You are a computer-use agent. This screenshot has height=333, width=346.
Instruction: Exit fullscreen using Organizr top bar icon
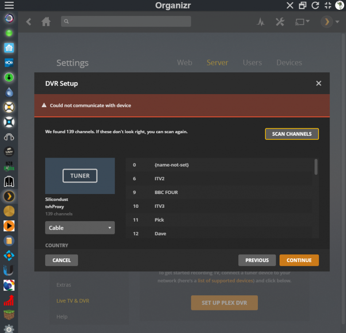coord(328,5)
